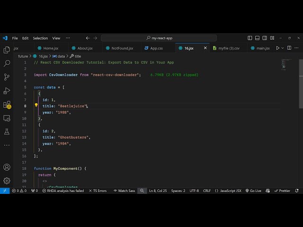Viewport: 303px width, 227px height.
Task: Open the File menu
Action: click(15, 38)
